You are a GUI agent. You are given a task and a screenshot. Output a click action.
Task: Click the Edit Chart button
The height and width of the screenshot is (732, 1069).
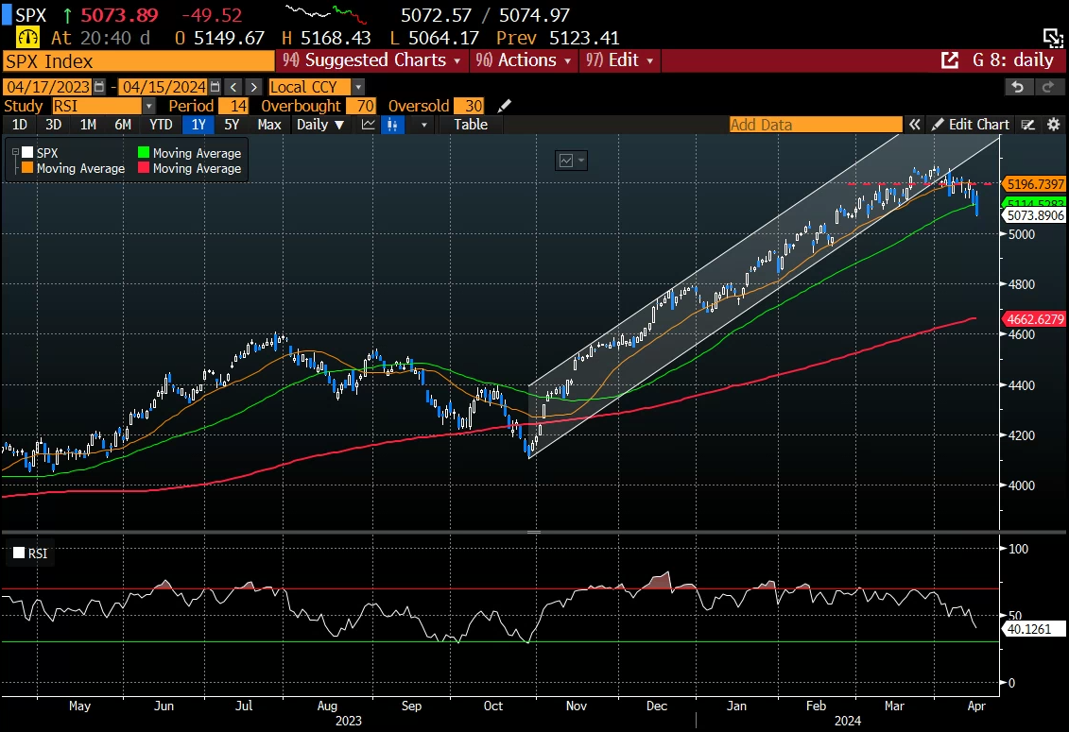(x=971, y=124)
